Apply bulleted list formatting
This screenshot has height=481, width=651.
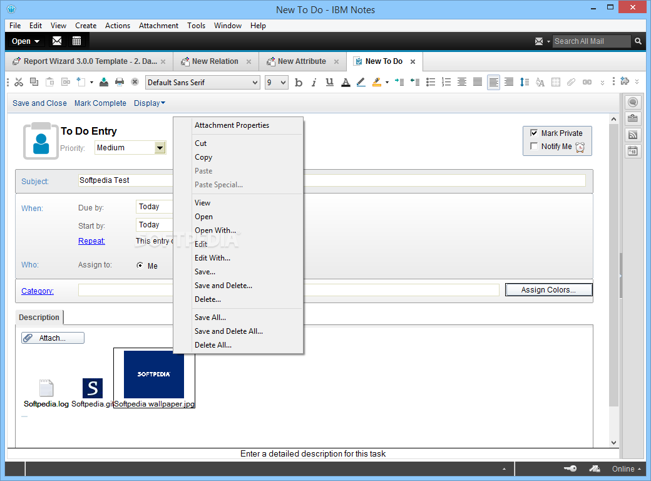click(431, 82)
